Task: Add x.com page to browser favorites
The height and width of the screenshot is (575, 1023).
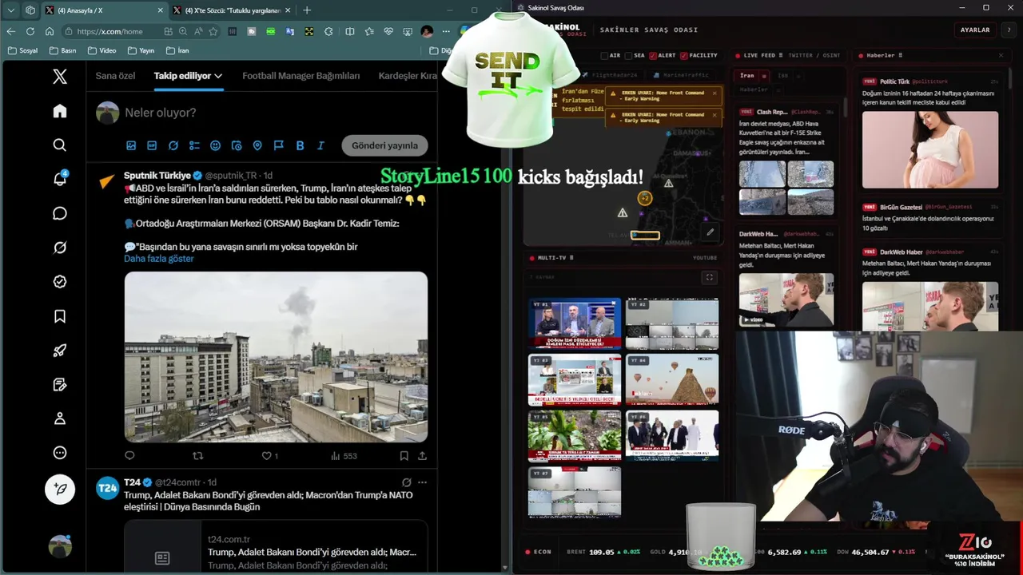Action: point(213,31)
